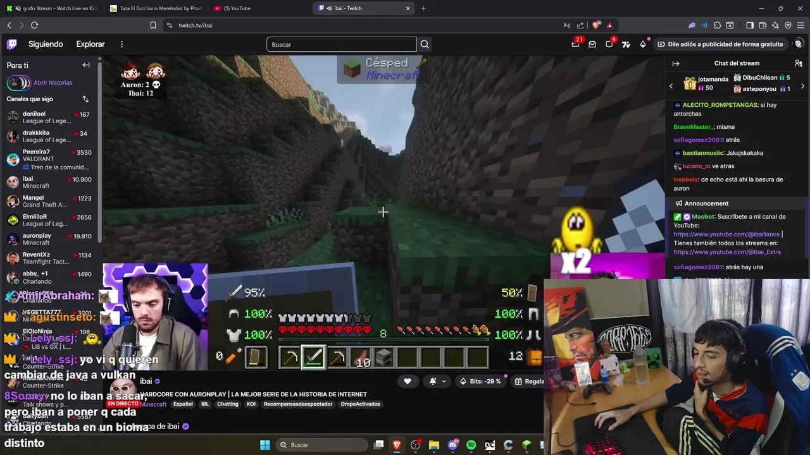
Task: Open Peereira7 VALORANT channel in sidebar
Action: point(49,159)
